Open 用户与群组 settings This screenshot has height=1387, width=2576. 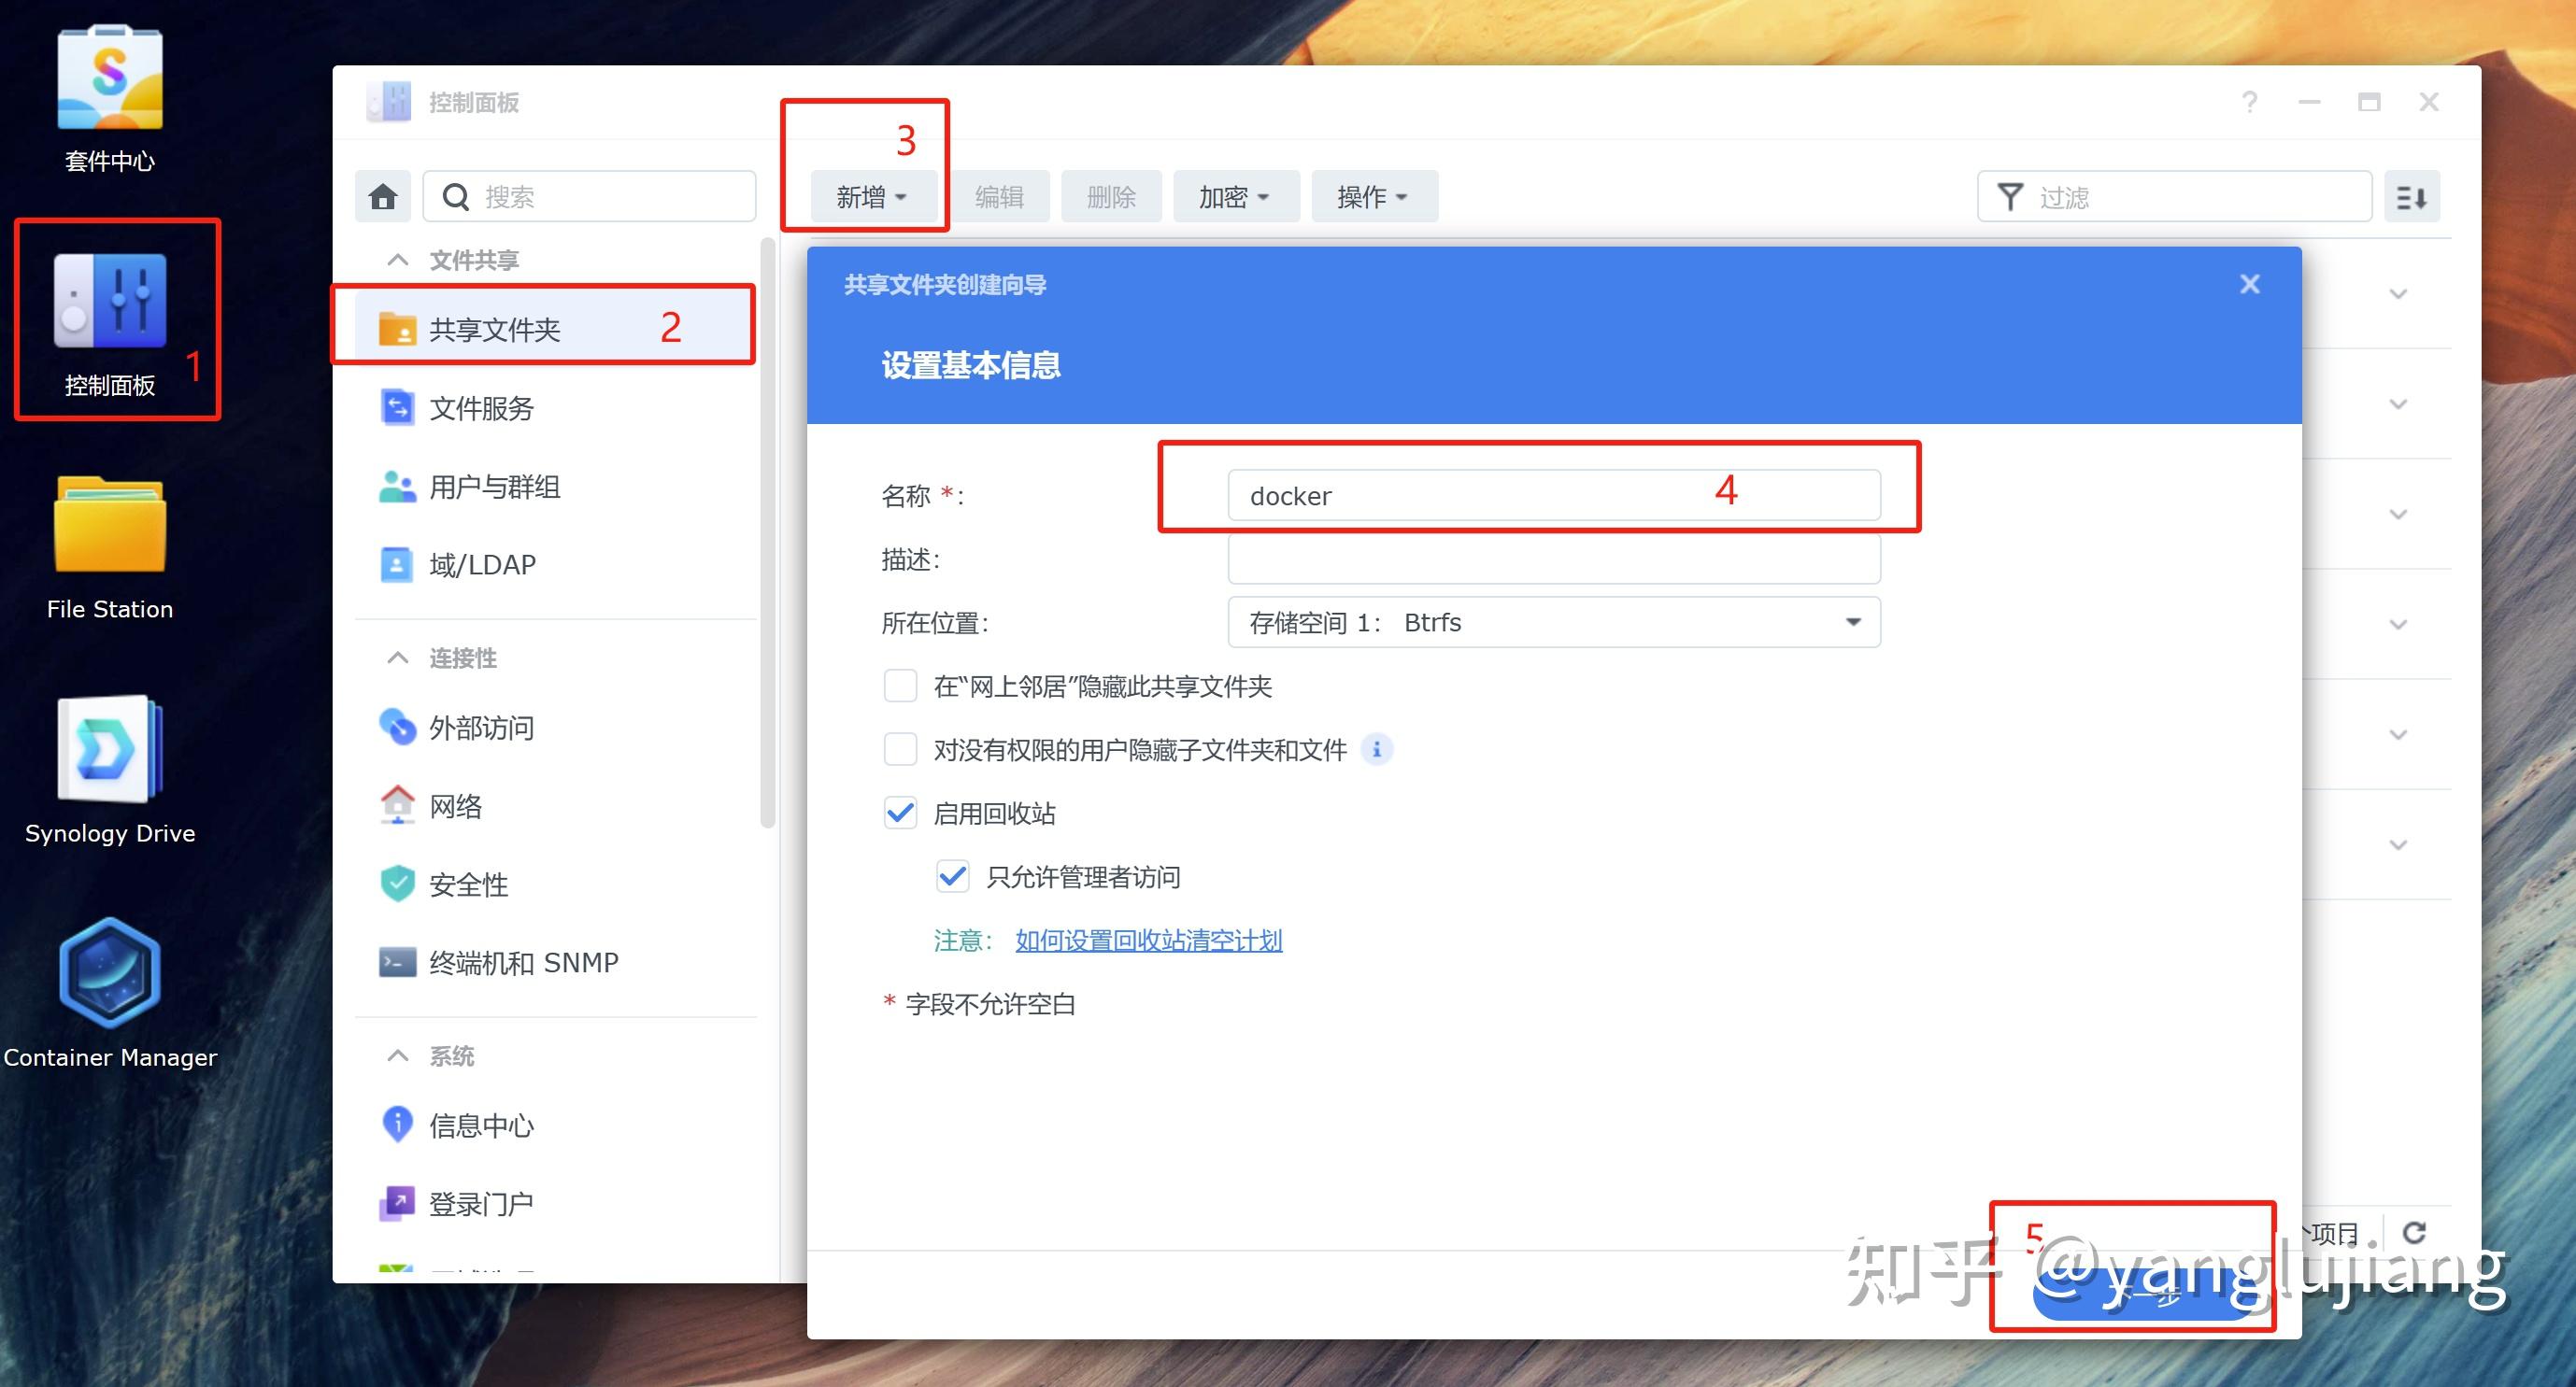pos(492,487)
